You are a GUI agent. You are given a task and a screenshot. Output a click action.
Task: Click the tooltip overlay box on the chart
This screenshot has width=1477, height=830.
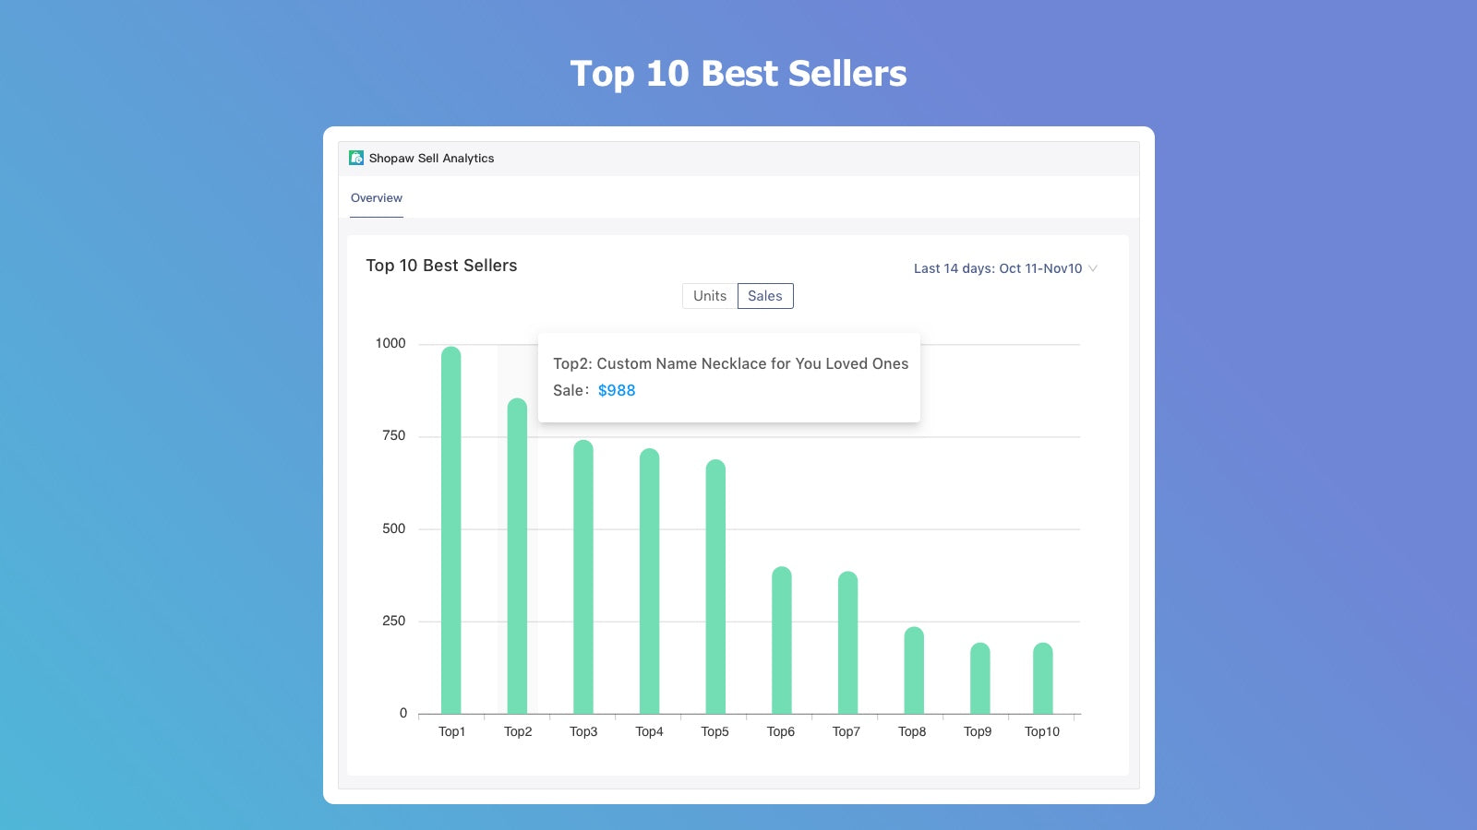(x=729, y=376)
